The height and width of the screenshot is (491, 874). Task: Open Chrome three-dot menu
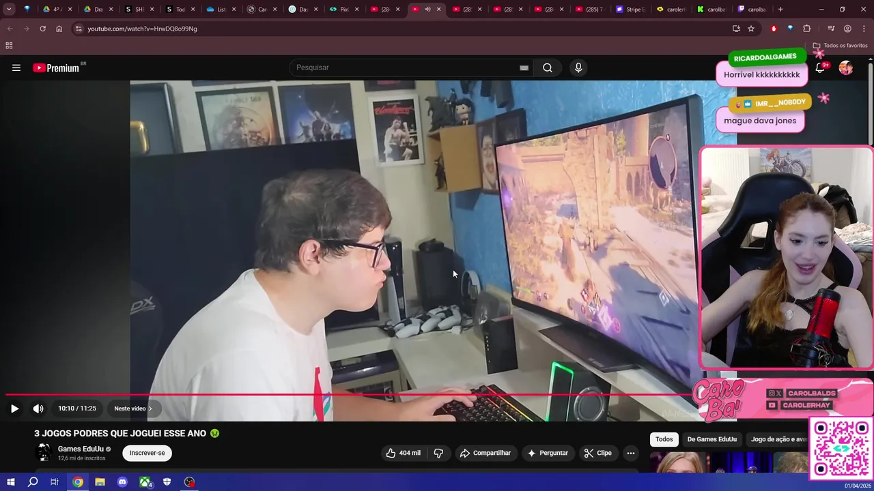coord(864,29)
